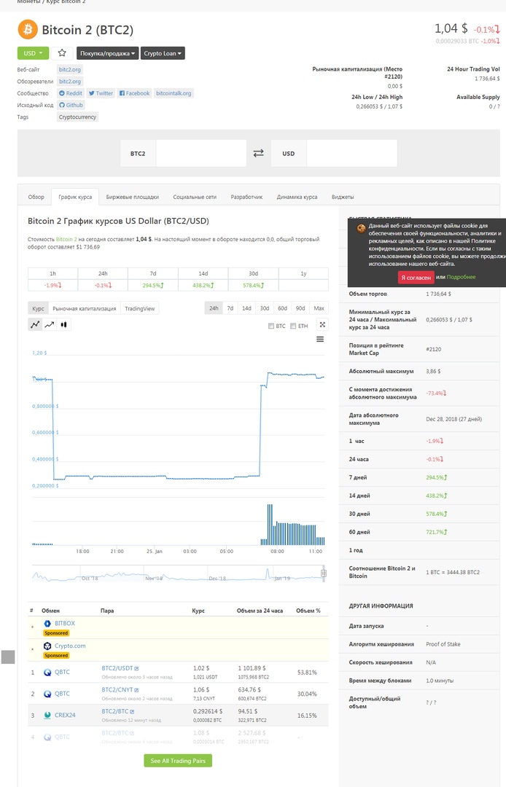Screen dimensions: 506x787
Task: Expand the Покупка/продажа dropdown
Action: pos(107,53)
